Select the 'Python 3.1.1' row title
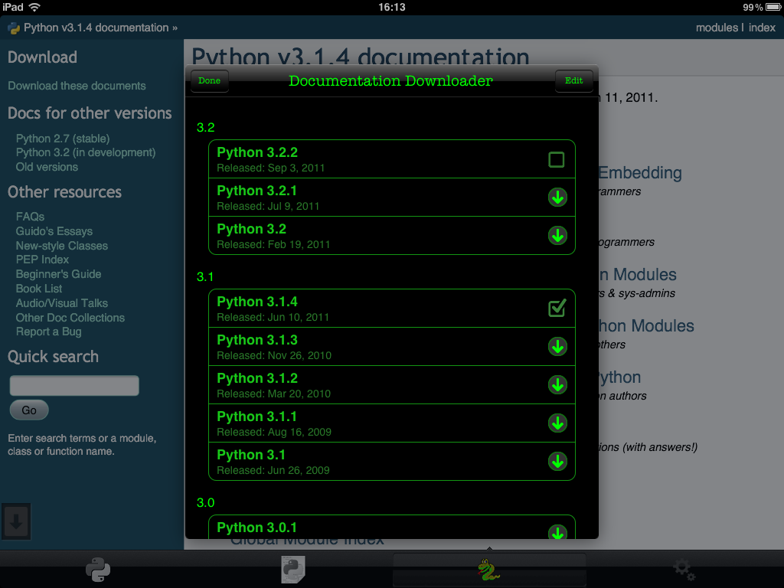The width and height of the screenshot is (784, 588). coord(257,416)
